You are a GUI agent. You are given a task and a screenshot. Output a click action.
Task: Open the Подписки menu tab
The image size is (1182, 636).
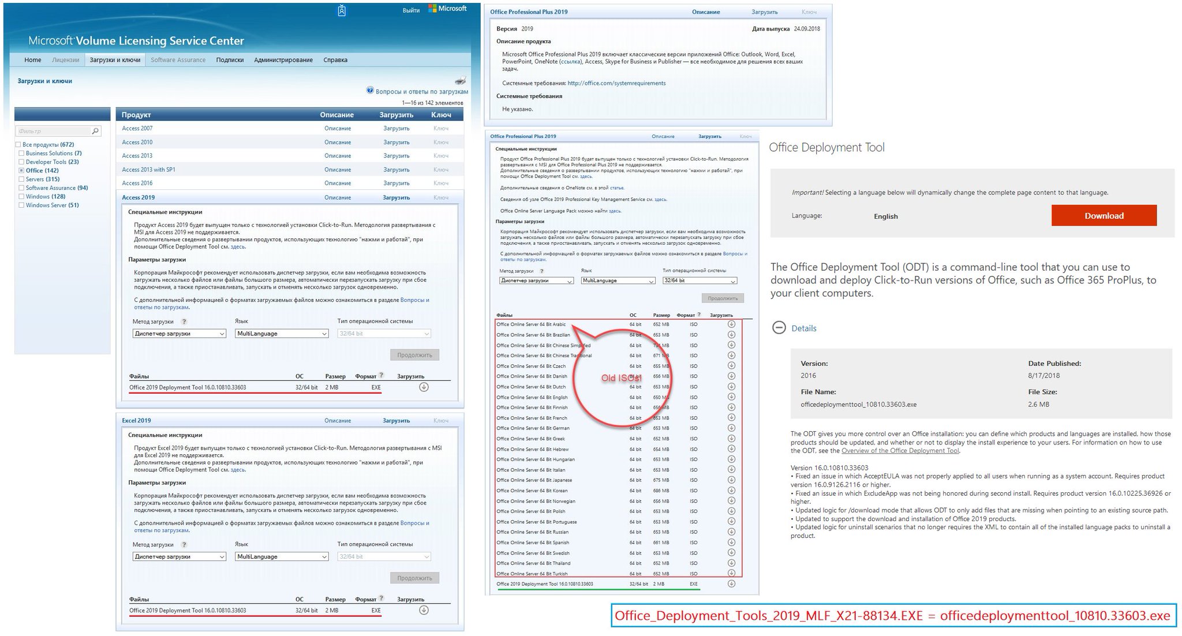(x=230, y=60)
